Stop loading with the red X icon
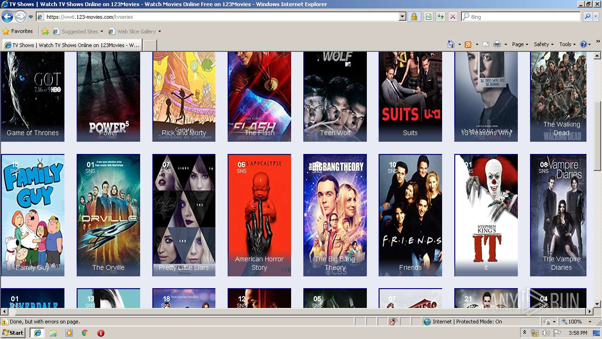Viewport: 602px width, 339px height. (452, 16)
